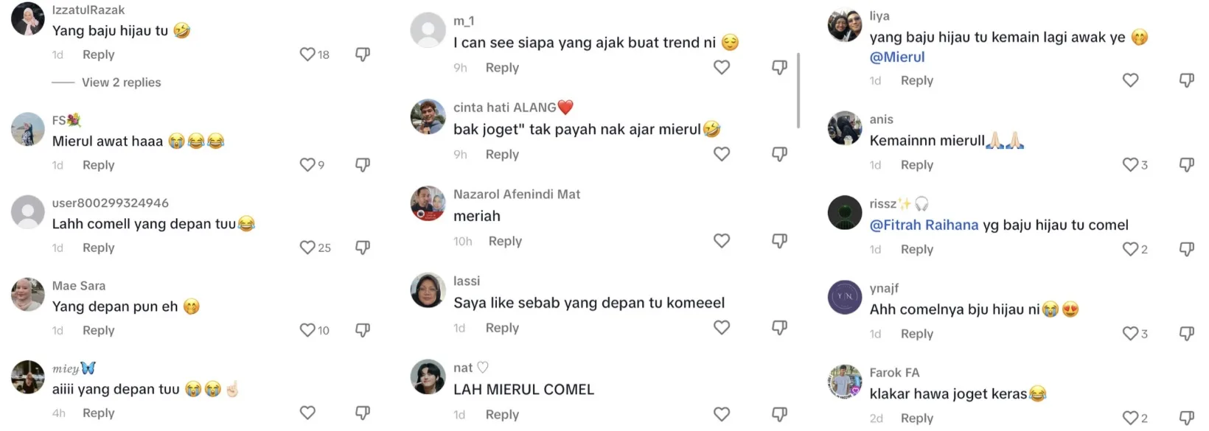1209x431 pixels.
Task: Like ynajf's comment heart icon
Action: click(1130, 334)
